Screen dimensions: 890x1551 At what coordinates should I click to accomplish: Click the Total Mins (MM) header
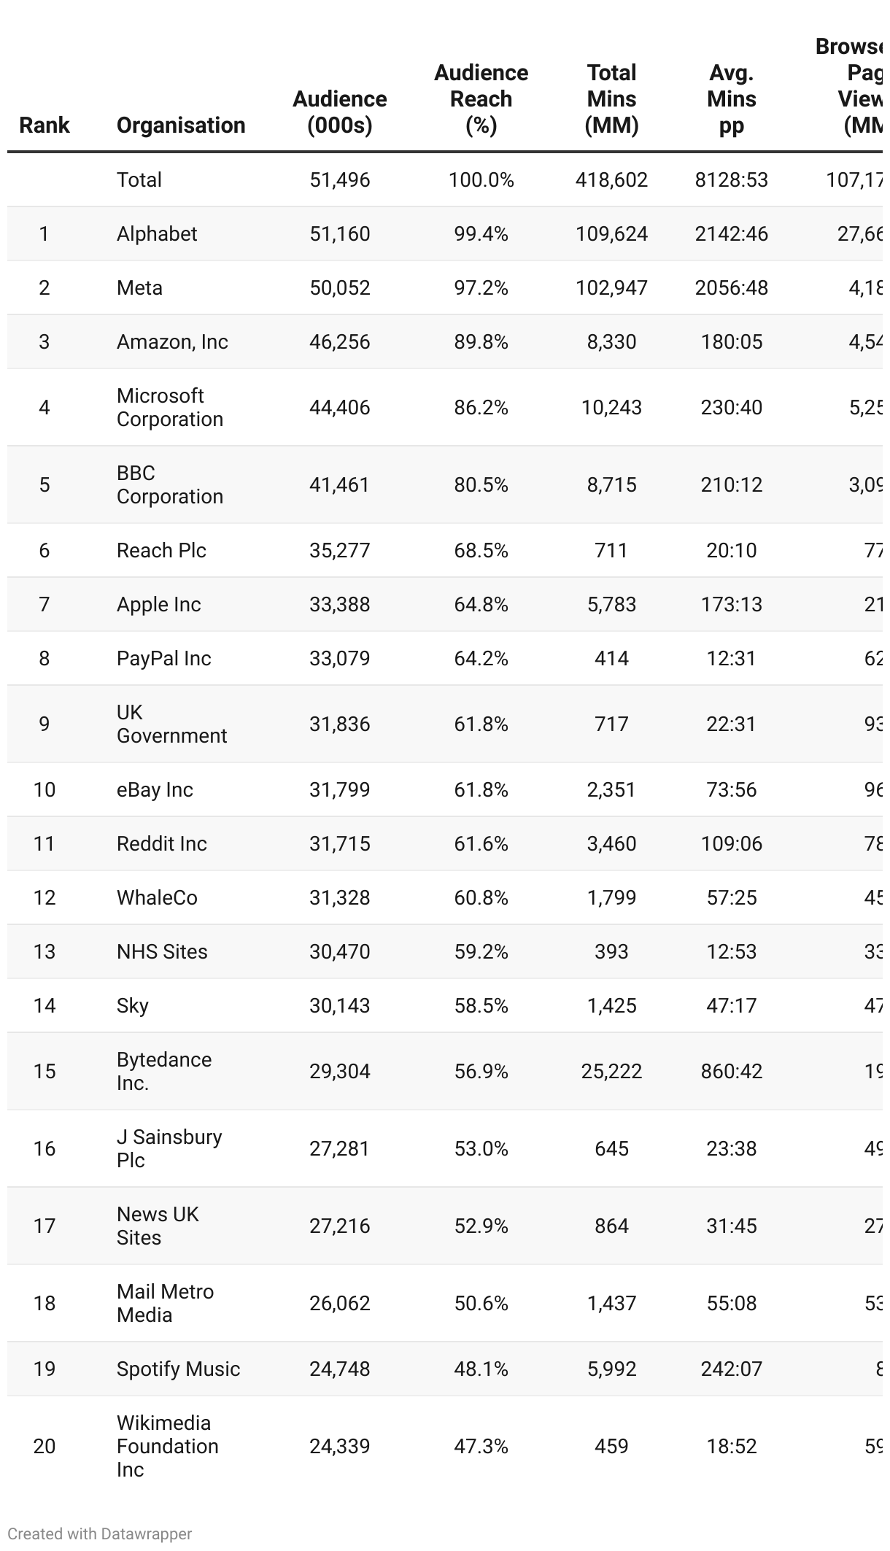611,98
